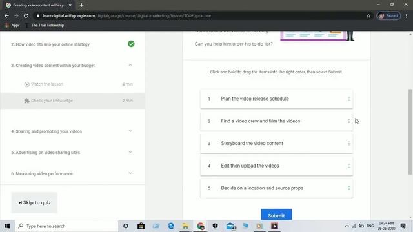Click drag handle on Storyboard the video content
Image resolution: width=413 pixels, height=232 pixels.
[349, 143]
